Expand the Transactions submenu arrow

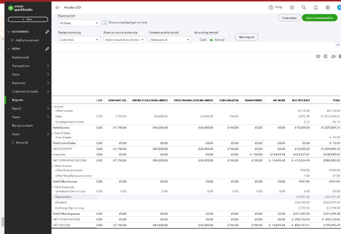pyautogui.click(x=48, y=66)
